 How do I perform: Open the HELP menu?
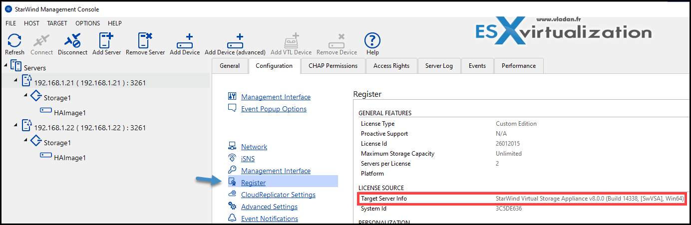pyautogui.click(x=115, y=23)
